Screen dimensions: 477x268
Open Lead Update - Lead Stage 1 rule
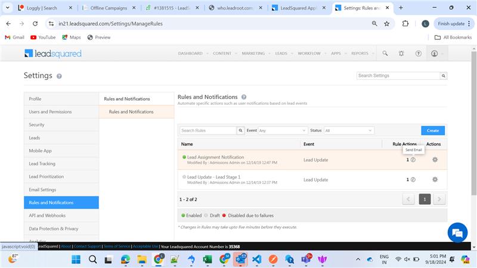coord(213,177)
